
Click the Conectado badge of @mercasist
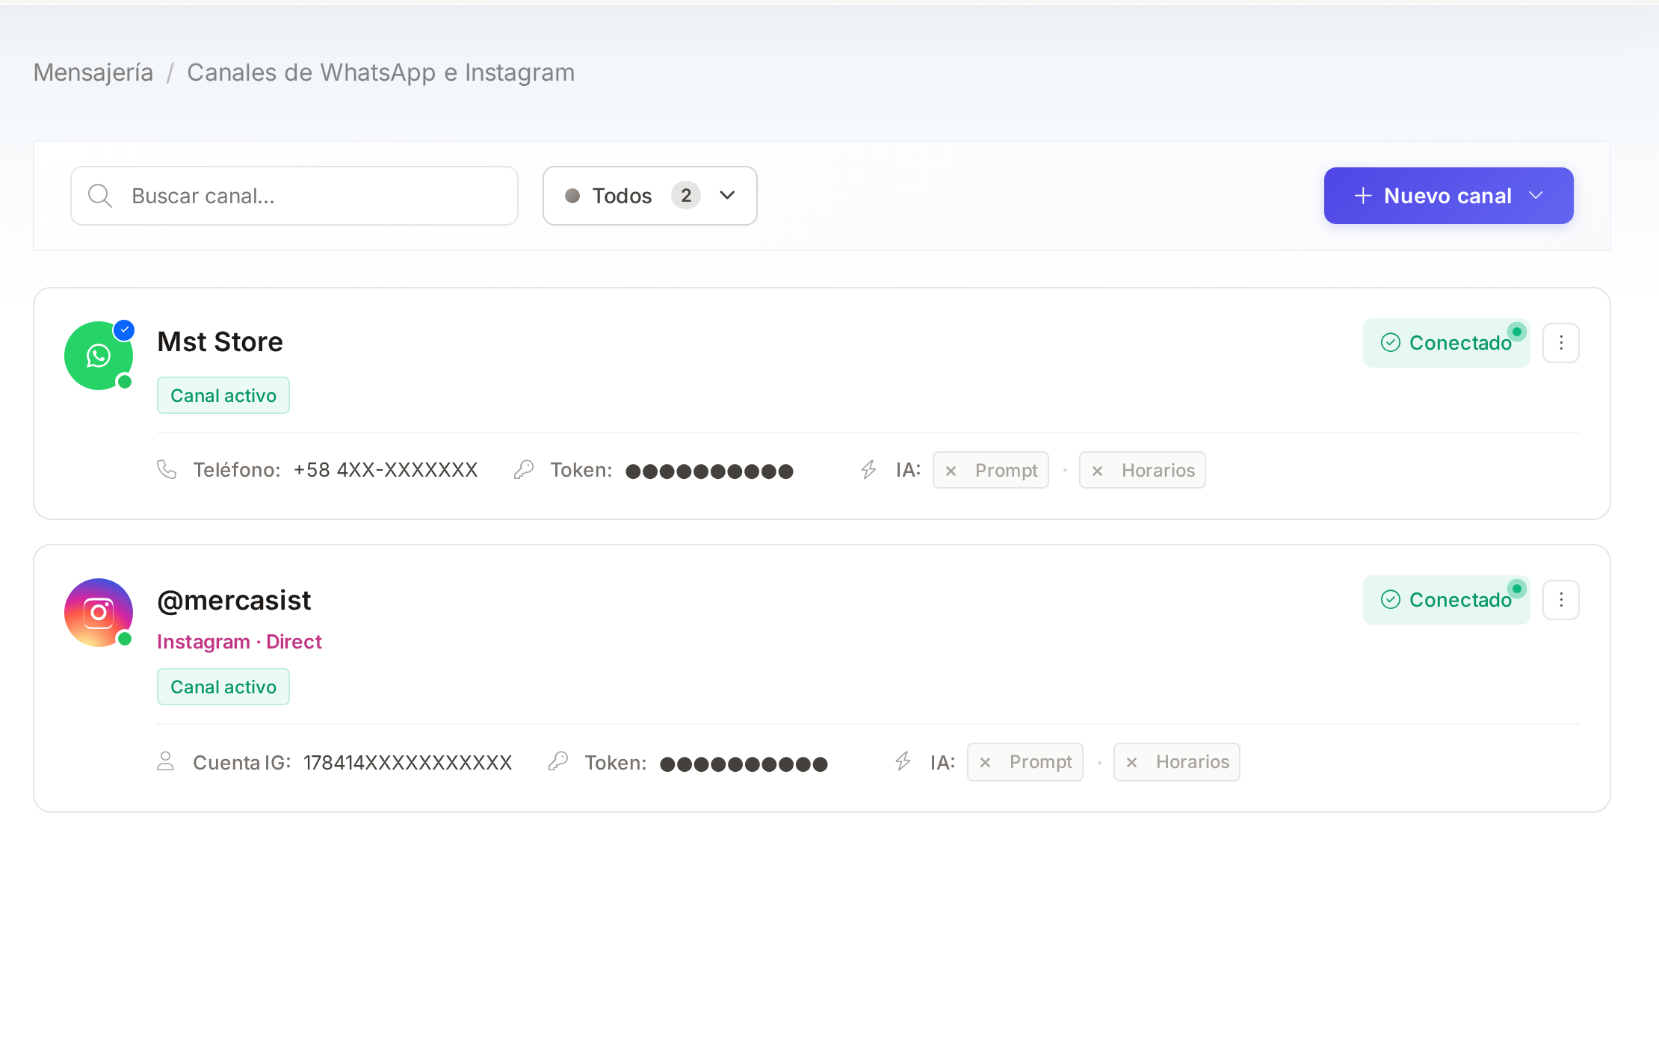pos(1447,600)
